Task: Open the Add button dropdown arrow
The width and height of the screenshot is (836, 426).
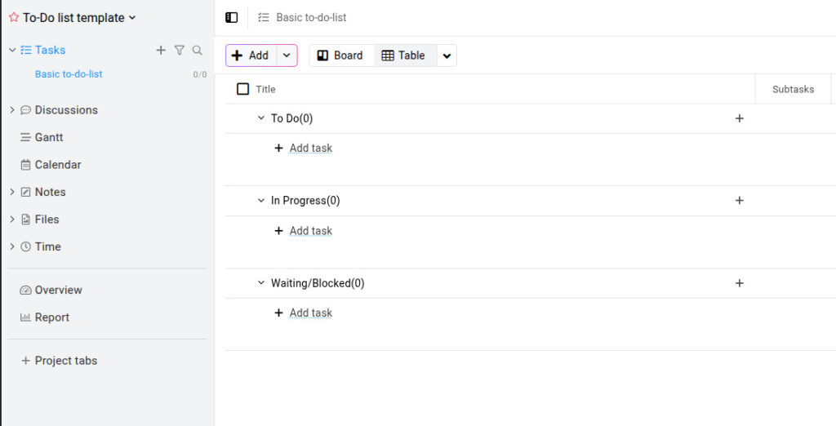Action: pyautogui.click(x=287, y=55)
